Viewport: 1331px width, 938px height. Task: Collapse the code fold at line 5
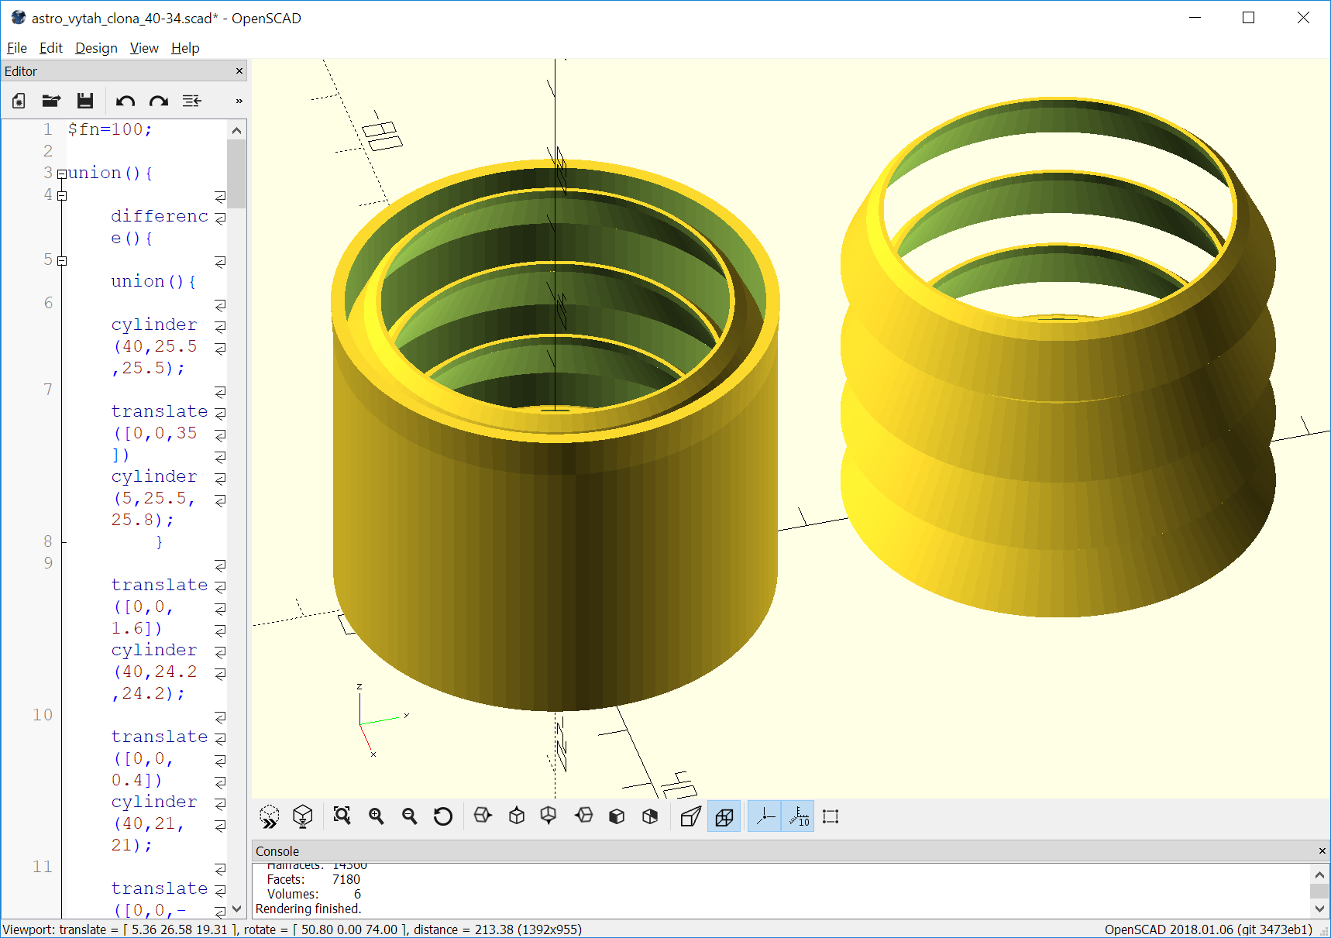pyautogui.click(x=62, y=260)
